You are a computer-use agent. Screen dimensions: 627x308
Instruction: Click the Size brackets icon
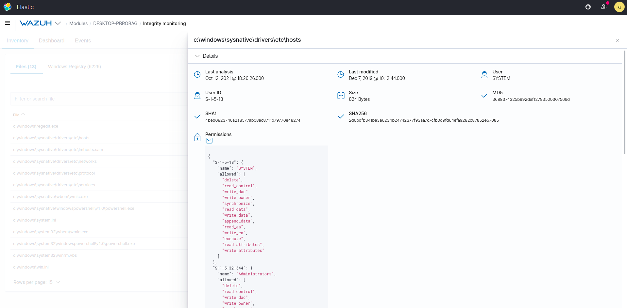point(341,96)
